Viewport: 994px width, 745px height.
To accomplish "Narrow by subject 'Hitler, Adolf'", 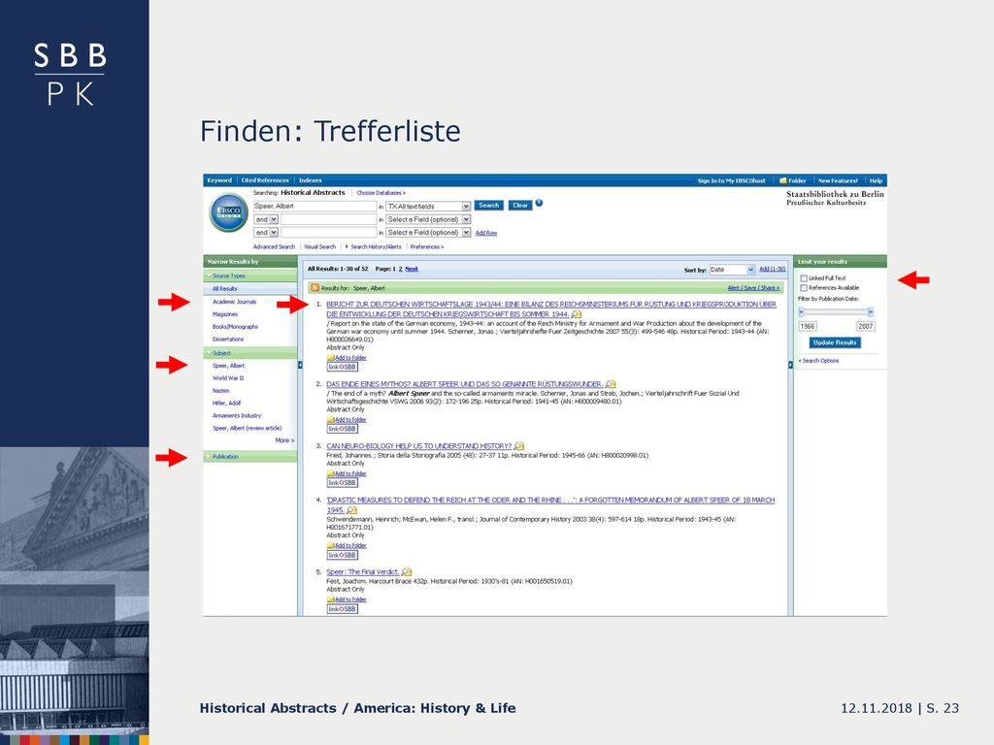I will coord(227,403).
